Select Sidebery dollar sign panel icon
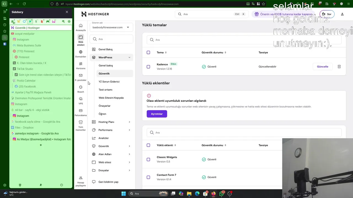 [x=36, y=21]
